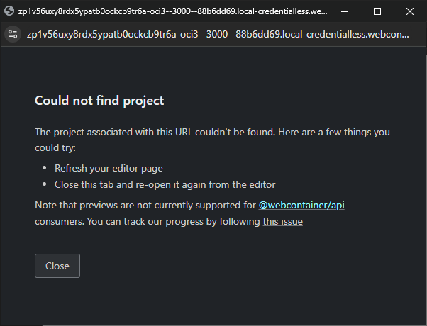This screenshot has width=427, height=326.
Task: Minimize the browser window
Action: click(x=345, y=11)
